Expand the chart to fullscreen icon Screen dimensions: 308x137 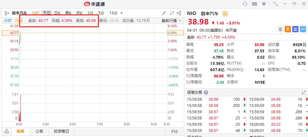click(172, 13)
